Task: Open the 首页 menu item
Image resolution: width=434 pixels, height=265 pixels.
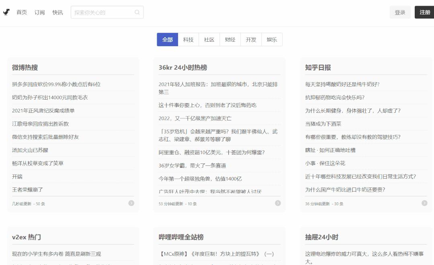Action: point(21,12)
